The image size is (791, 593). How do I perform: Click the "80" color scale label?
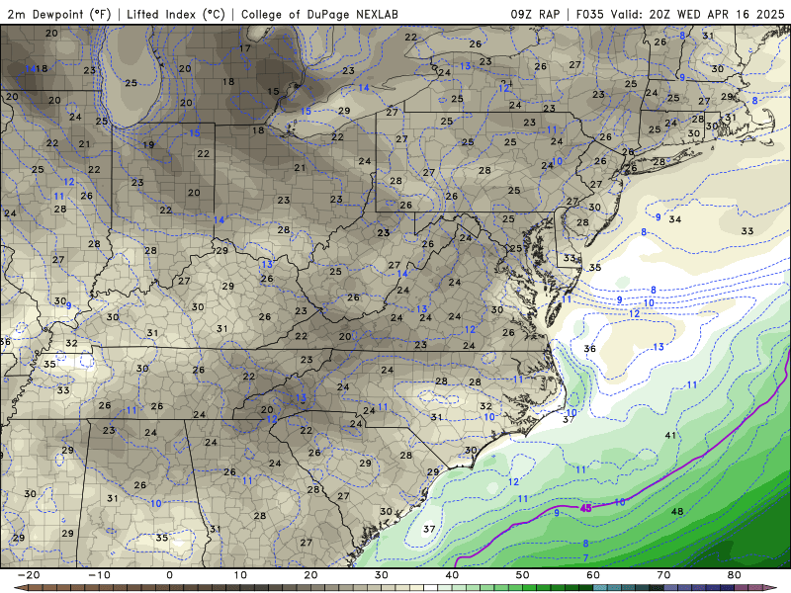(735, 575)
